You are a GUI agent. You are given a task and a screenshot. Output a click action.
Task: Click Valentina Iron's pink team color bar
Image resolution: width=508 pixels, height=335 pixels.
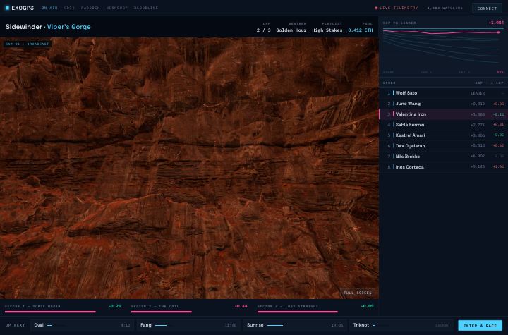[393, 114]
